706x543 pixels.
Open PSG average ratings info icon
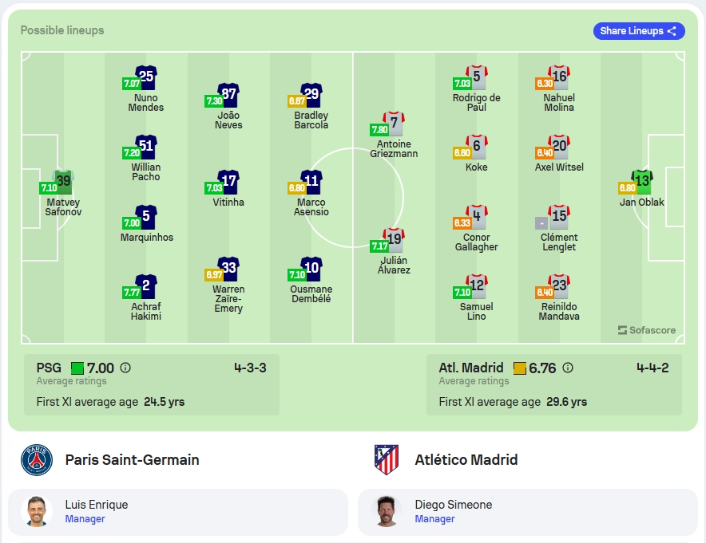(125, 368)
